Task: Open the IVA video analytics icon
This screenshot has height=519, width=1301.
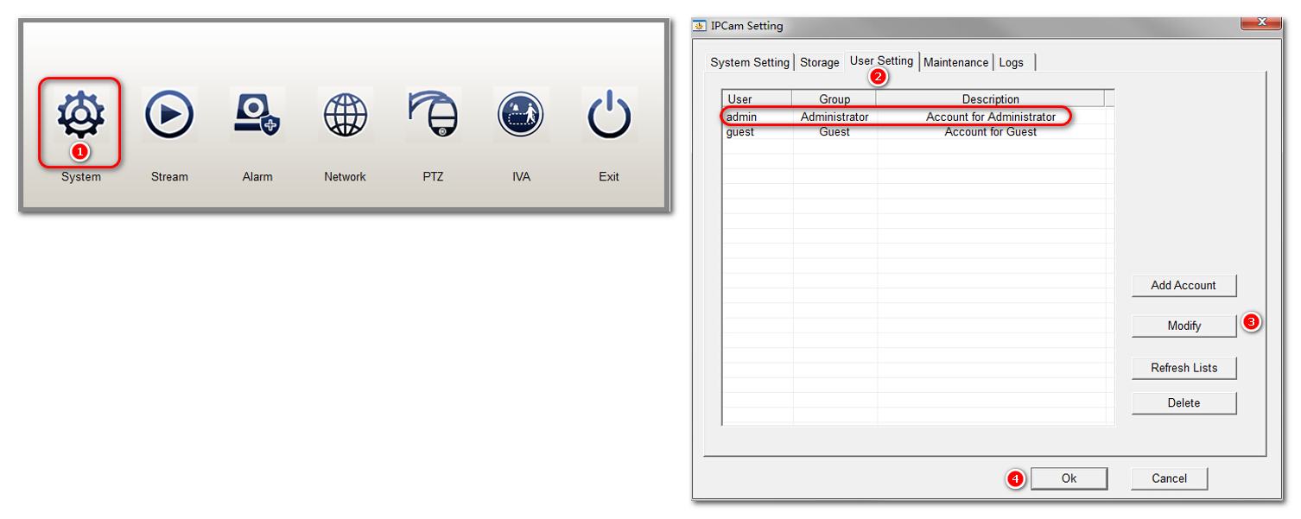Action: coord(521,115)
